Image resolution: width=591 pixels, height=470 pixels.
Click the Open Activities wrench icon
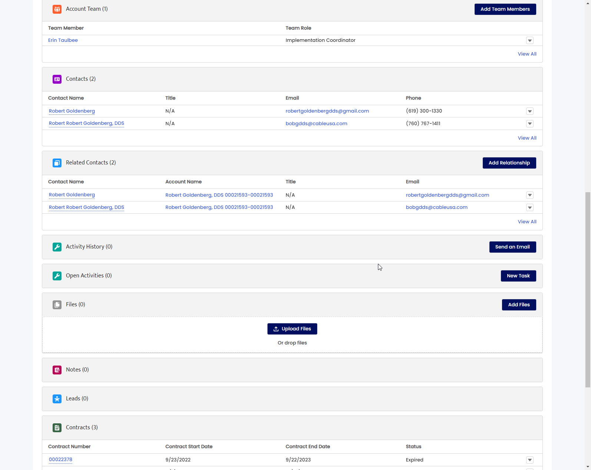(x=57, y=276)
